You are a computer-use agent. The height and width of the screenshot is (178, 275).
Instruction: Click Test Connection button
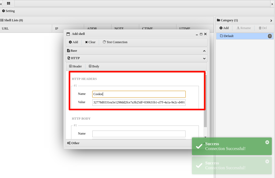click(115, 42)
